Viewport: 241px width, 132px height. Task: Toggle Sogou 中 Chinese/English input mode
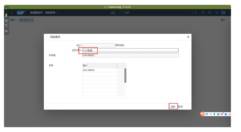[207, 114]
